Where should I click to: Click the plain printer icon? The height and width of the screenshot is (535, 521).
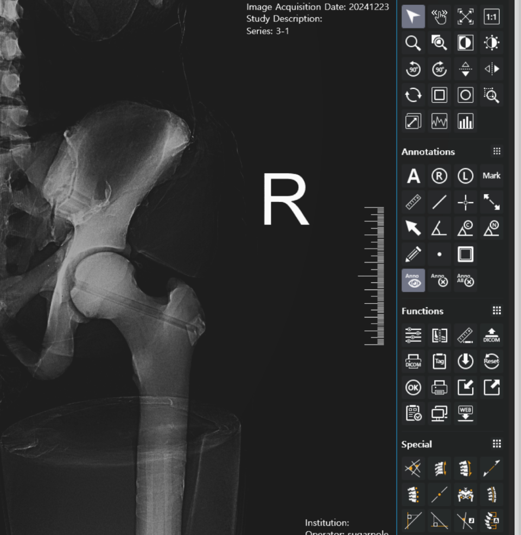(440, 387)
